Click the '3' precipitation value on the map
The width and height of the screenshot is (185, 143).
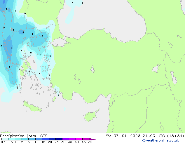1,46
